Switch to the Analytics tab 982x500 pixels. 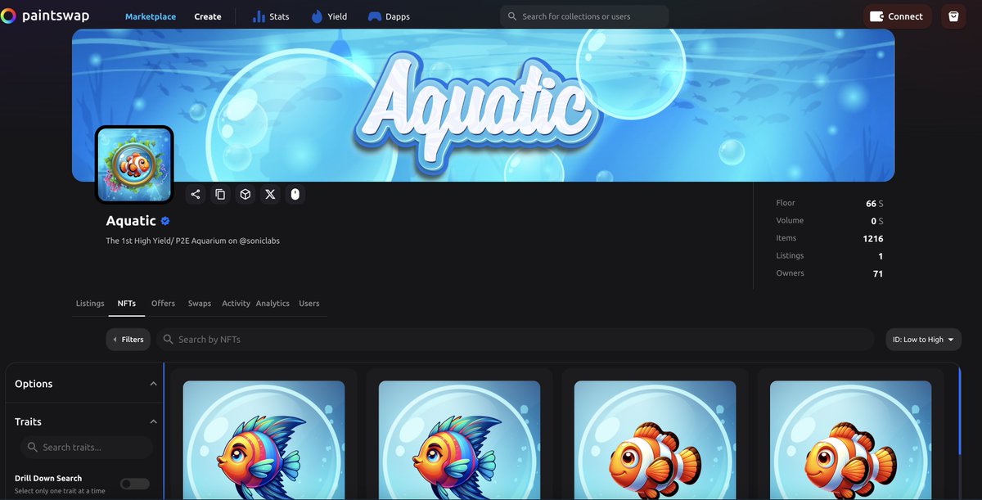click(273, 304)
